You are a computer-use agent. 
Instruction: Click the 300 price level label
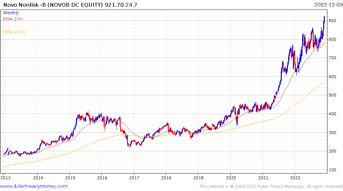pos(332,132)
